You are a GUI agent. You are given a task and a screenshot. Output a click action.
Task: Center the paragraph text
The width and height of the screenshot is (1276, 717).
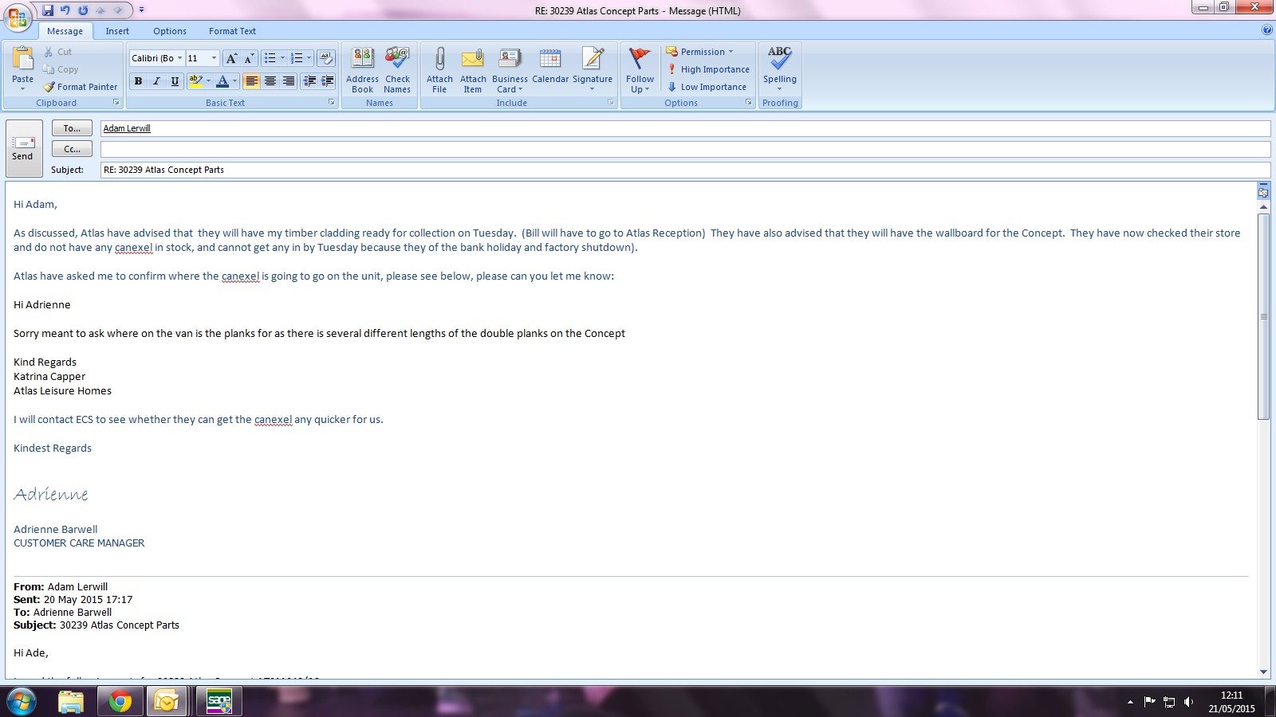point(270,81)
